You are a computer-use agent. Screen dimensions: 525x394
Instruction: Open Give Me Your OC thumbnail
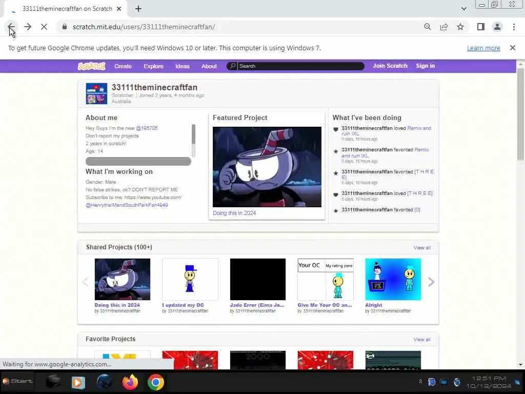coord(325,279)
